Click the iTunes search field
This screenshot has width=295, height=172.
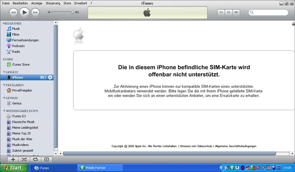[268, 12]
